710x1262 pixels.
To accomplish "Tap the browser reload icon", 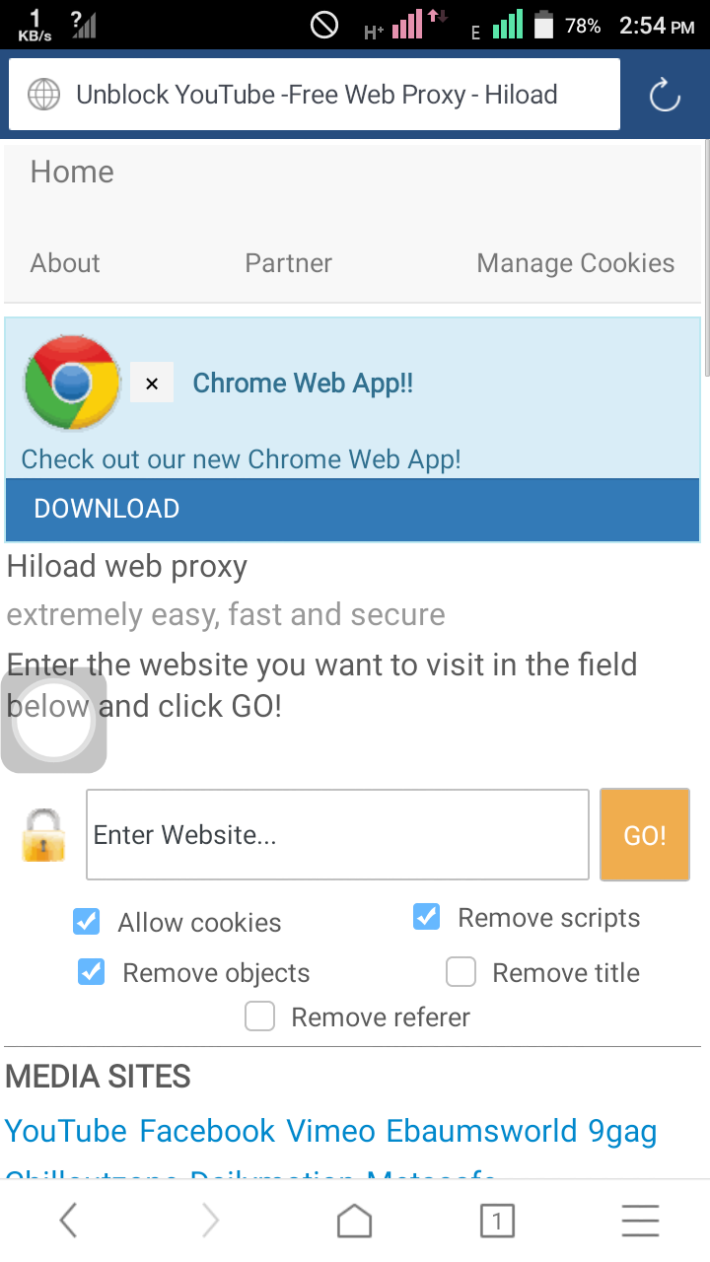I will [665, 96].
